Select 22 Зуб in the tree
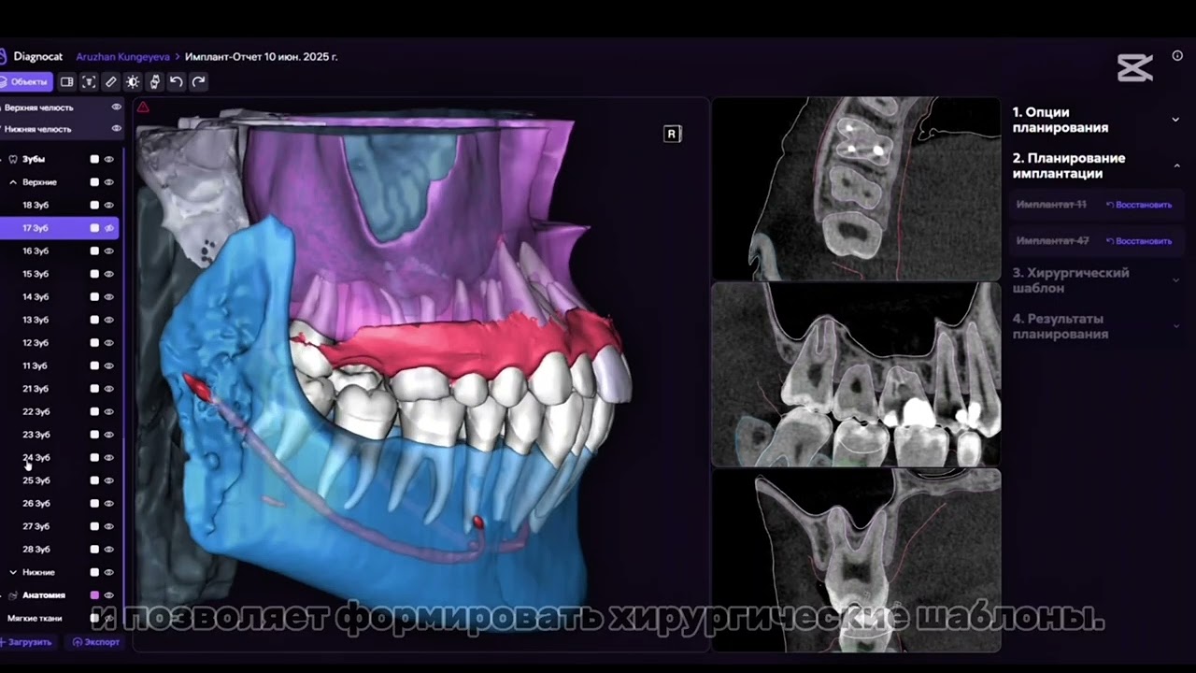This screenshot has height=673, width=1196. pyautogui.click(x=36, y=411)
